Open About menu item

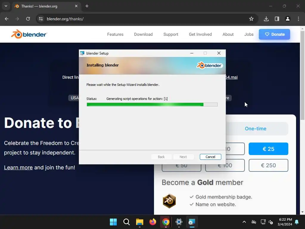pyautogui.click(x=228, y=34)
